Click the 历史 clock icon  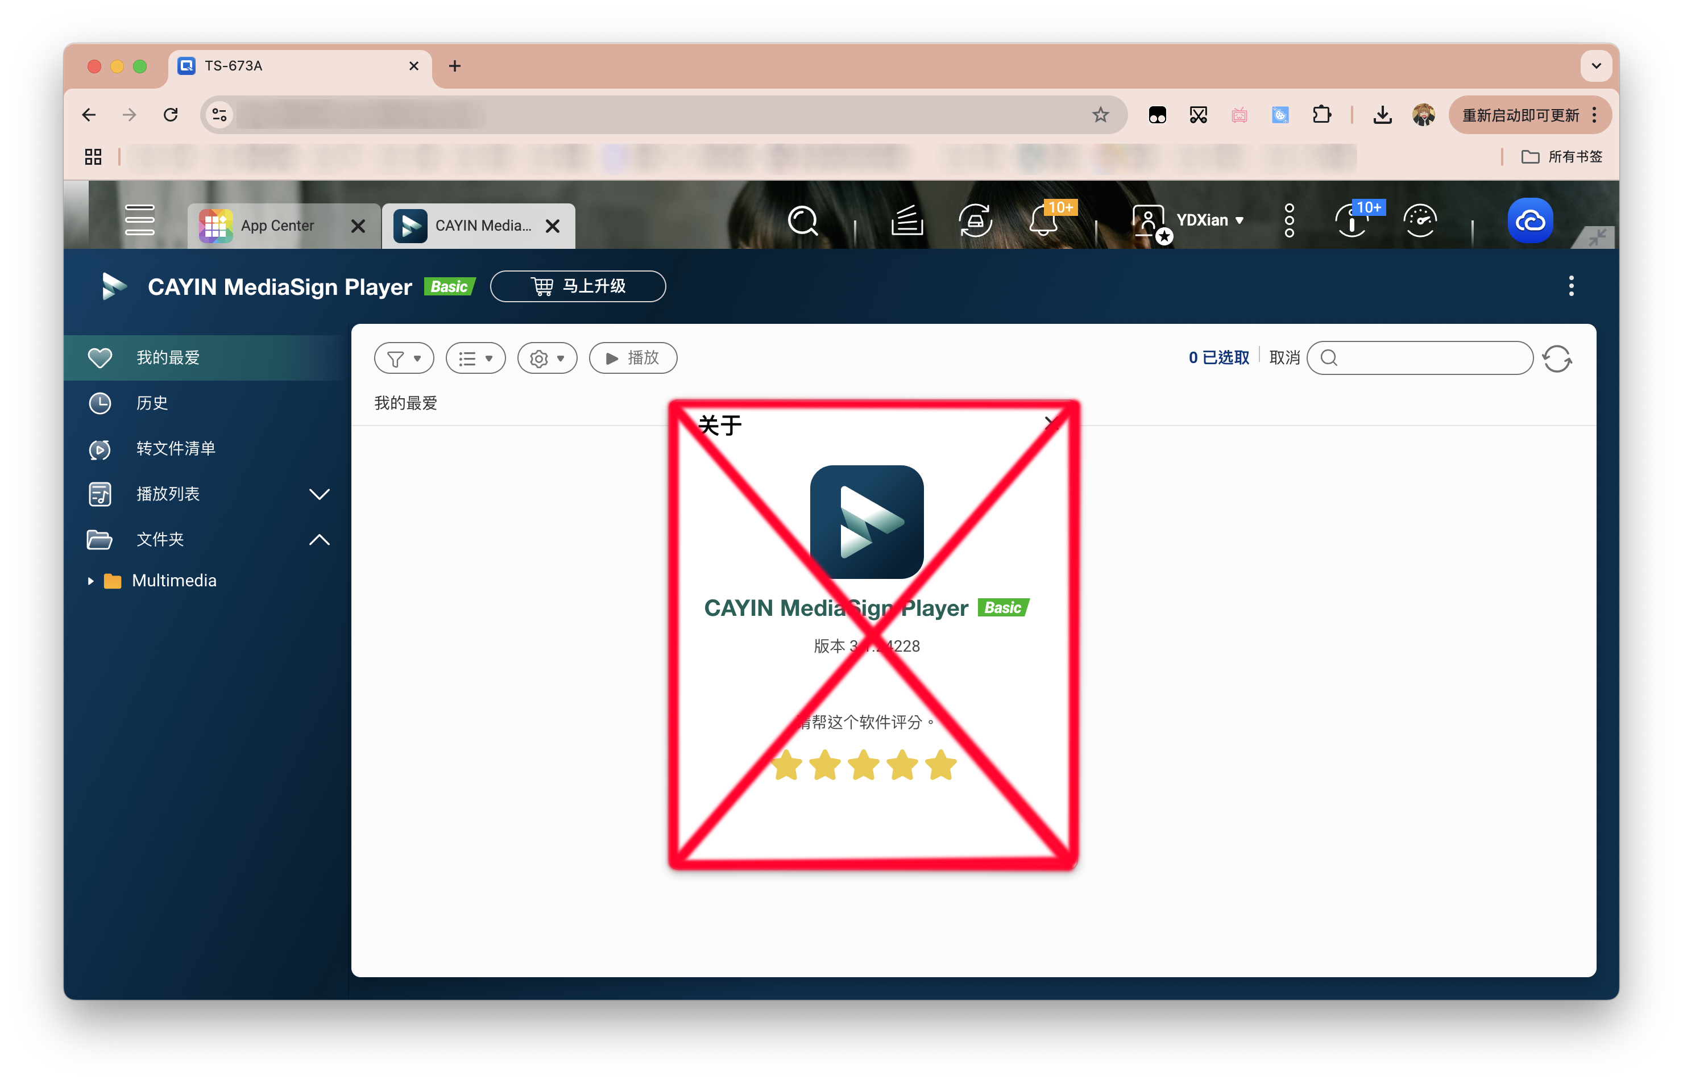point(100,403)
